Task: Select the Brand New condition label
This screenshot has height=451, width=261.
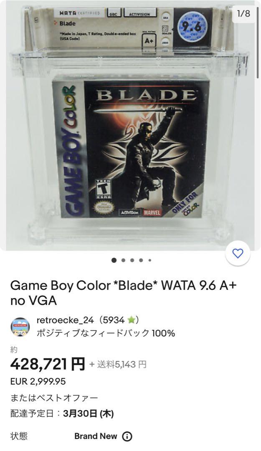Action: (x=96, y=436)
